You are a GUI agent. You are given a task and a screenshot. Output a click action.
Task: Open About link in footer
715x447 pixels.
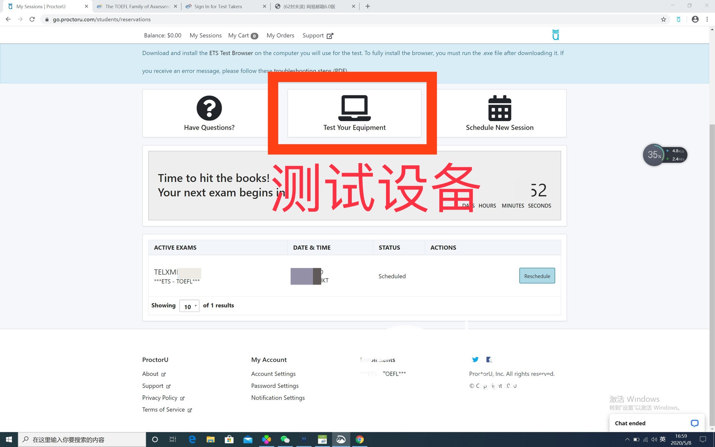point(154,374)
